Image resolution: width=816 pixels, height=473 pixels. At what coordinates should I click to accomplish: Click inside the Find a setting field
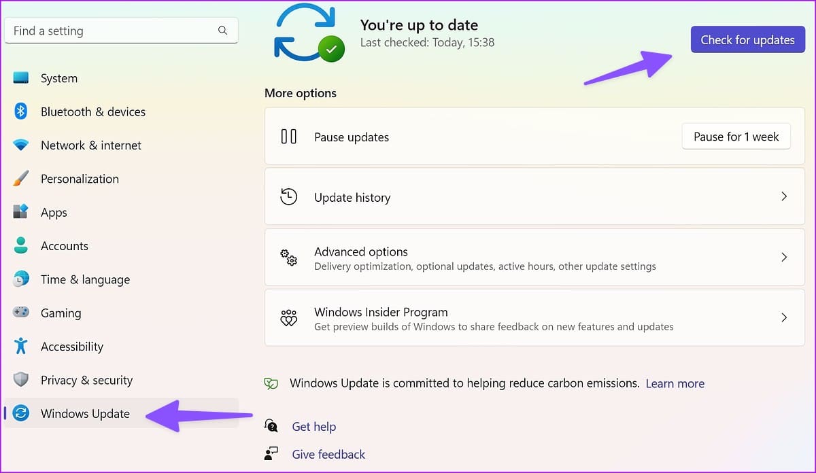tap(122, 31)
